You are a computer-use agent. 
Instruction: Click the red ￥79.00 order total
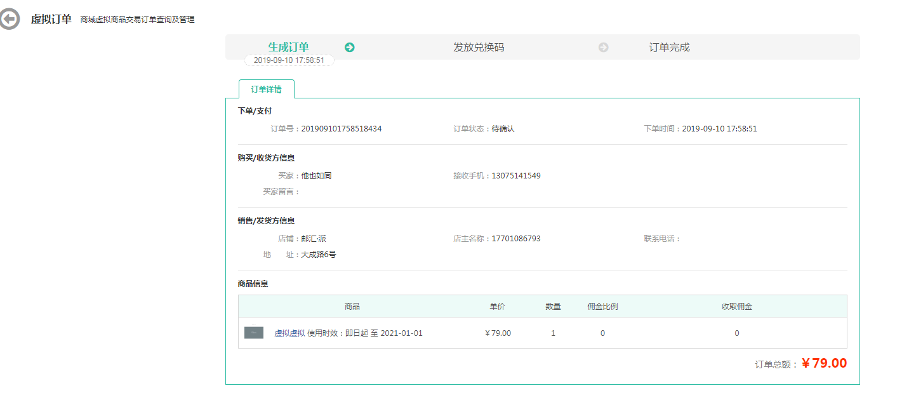tap(824, 363)
